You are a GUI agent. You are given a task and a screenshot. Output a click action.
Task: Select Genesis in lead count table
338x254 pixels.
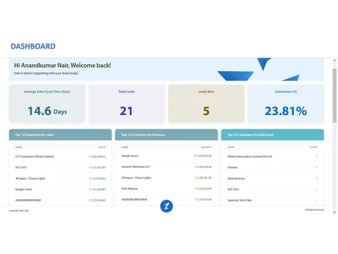(x=272, y=167)
